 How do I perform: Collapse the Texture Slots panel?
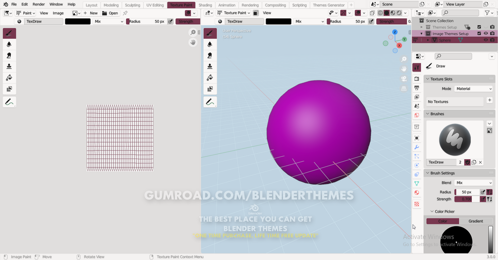[428, 79]
